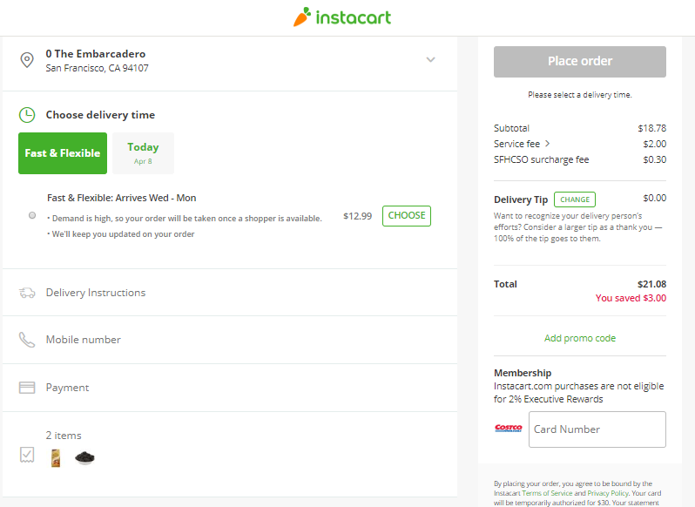The width and height of the screenshot is (695, 507).
Task: Click the SFHCSO surcharge fee label
Action: click(541, 159)
